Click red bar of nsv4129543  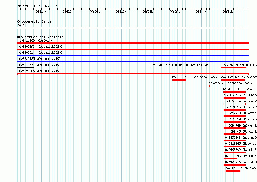pyautogui.click(x=230, y=159)
